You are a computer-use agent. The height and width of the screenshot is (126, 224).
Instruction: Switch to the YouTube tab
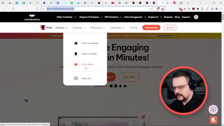(x=113, y=3)
